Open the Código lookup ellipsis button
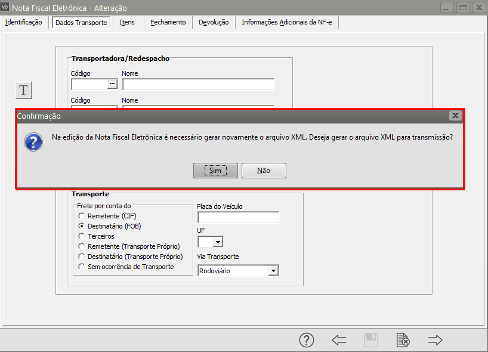Screen dimensions: 488x352 [x=112, y=84]
